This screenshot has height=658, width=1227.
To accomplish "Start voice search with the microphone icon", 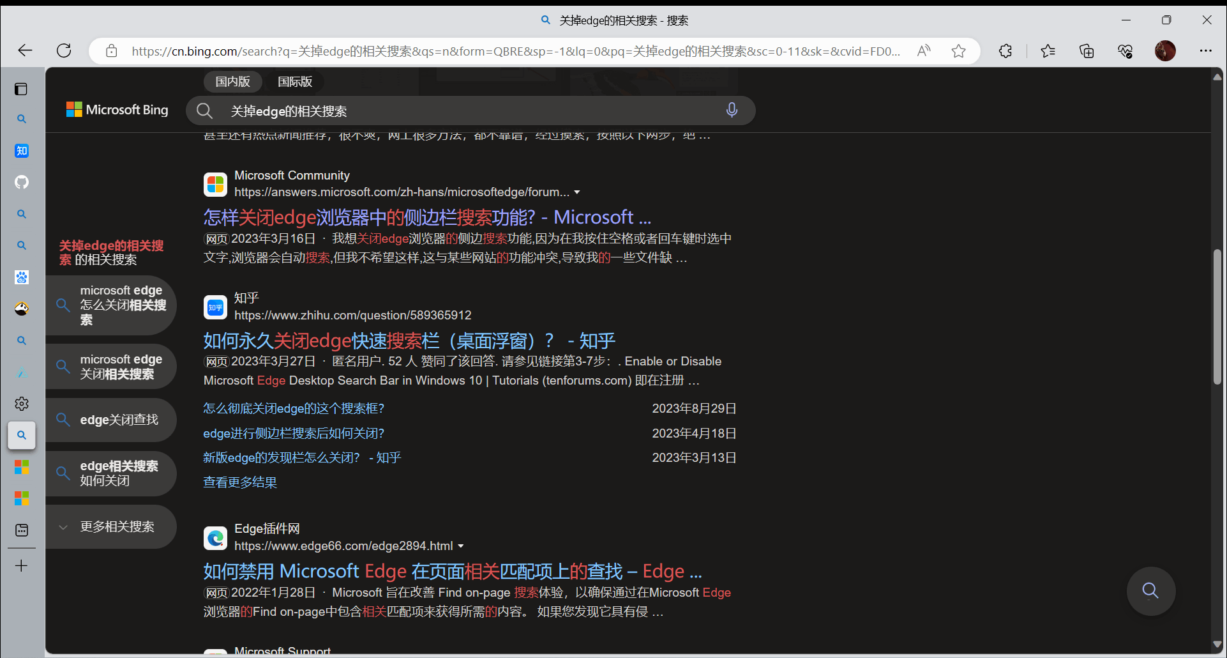I will click(732, 111).
